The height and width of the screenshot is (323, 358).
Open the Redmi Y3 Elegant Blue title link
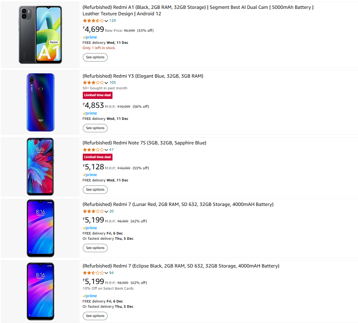click(143, 76)
